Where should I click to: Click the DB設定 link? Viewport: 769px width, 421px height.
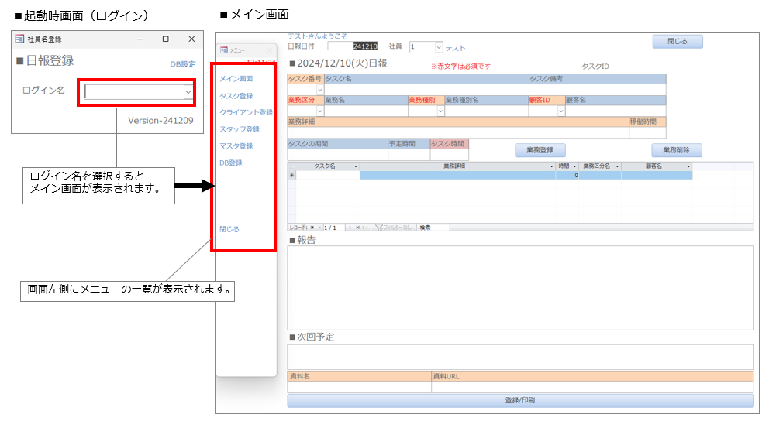pyautogui.click(x=183, y=64)
